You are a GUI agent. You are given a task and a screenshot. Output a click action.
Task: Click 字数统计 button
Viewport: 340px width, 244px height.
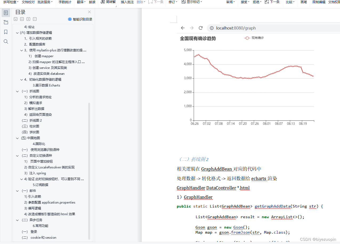point(65,2)
